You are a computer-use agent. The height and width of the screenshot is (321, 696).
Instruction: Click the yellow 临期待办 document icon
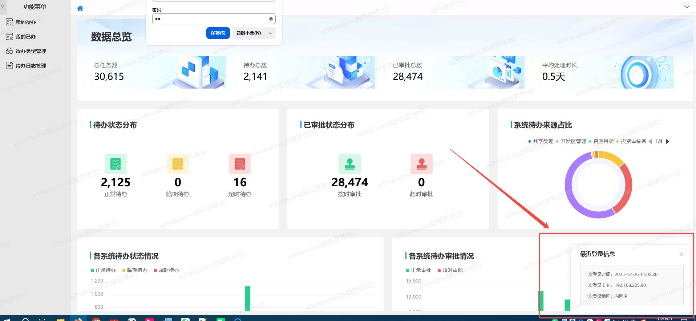click(178, 164)
